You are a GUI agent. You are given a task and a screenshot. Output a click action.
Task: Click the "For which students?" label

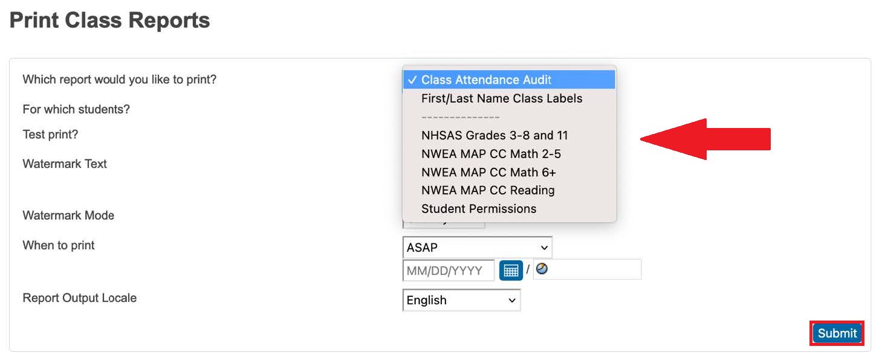coord(76,109)
